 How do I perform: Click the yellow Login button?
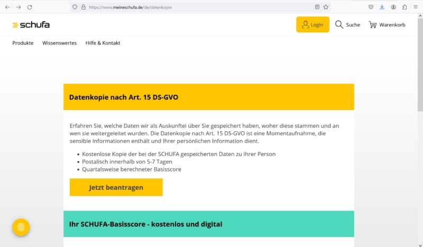(x=312, y=24)
